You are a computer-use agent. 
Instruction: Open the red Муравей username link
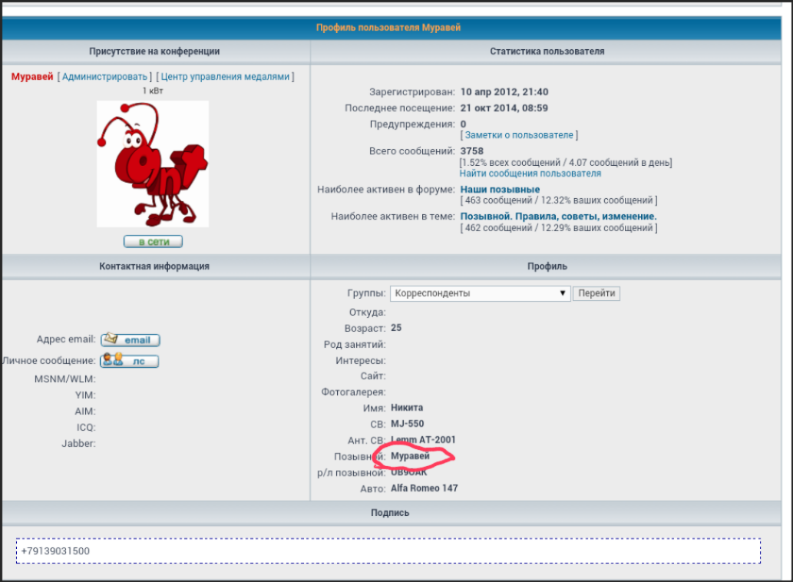tap(32, 77)
